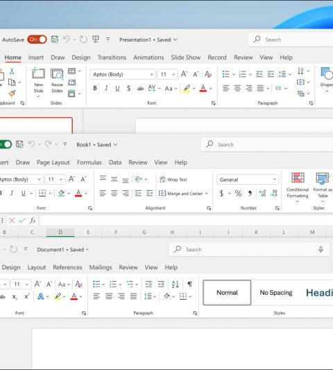This screenshot has width=333, height=370.
Task: Open Excel Page Layout tab
Action: (53, 162)
